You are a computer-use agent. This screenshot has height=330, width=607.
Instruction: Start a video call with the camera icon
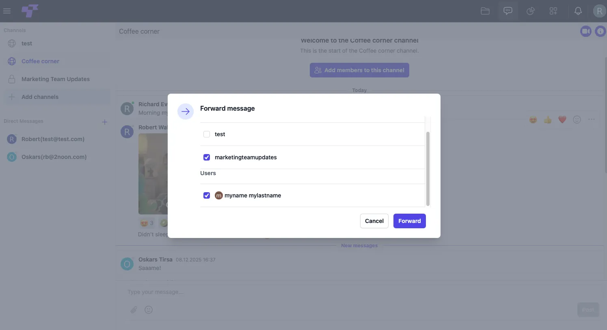pos(585,31)
